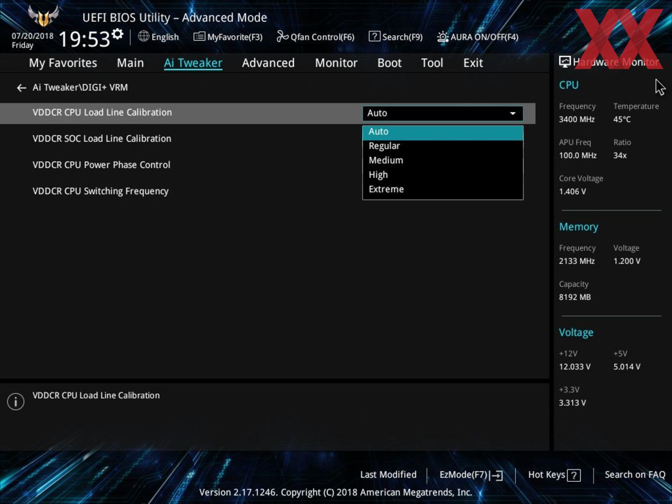Viewport: 672px width, 504px height.
Task: Choose Auto in dropdown list
Action: click(443, 132)
